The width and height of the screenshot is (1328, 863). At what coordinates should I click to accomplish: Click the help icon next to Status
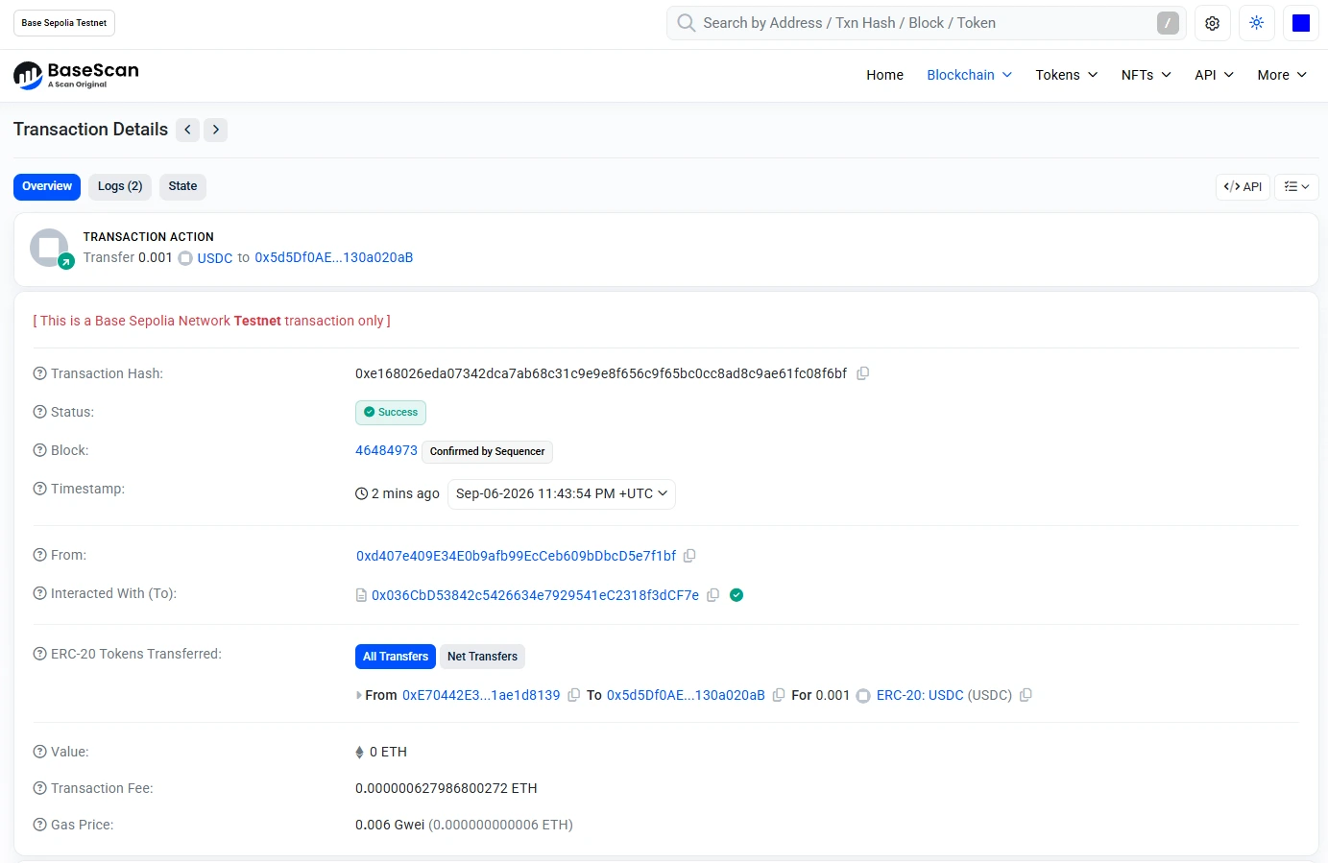(39, 412)
